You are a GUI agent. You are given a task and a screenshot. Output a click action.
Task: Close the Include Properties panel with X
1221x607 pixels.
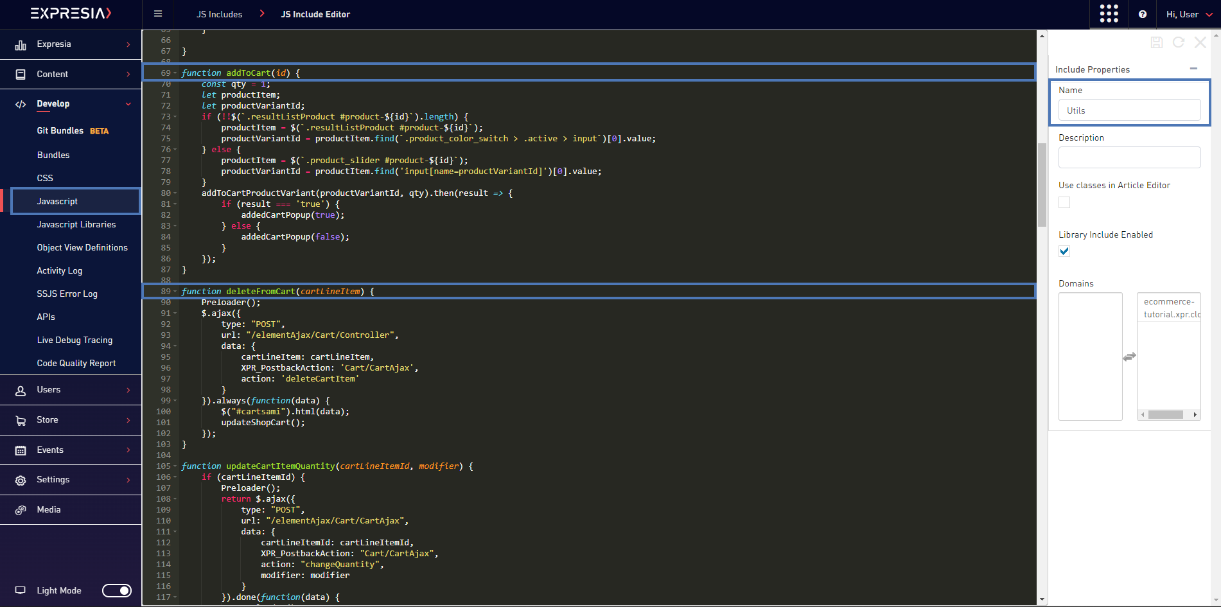pyautogui.click(x=1200, y=42)
